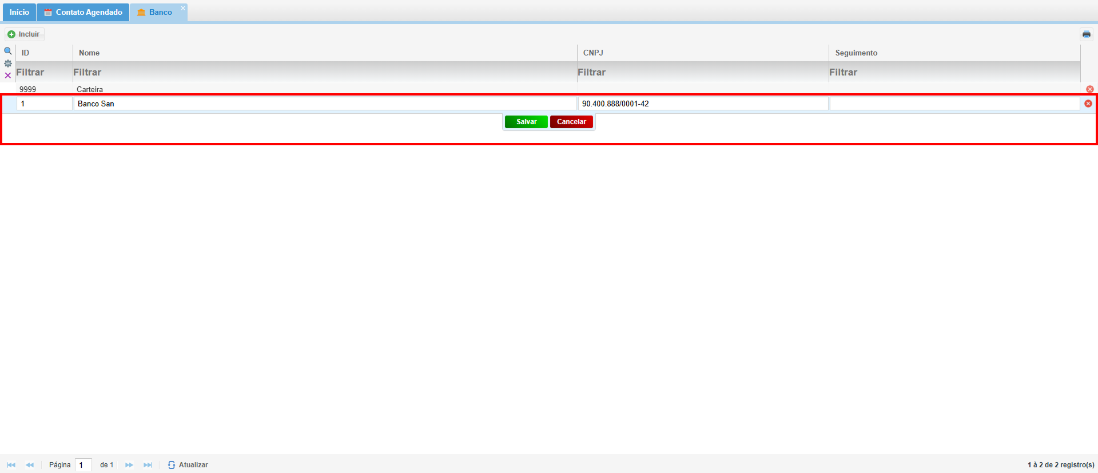Go to last page arrow

148,465
